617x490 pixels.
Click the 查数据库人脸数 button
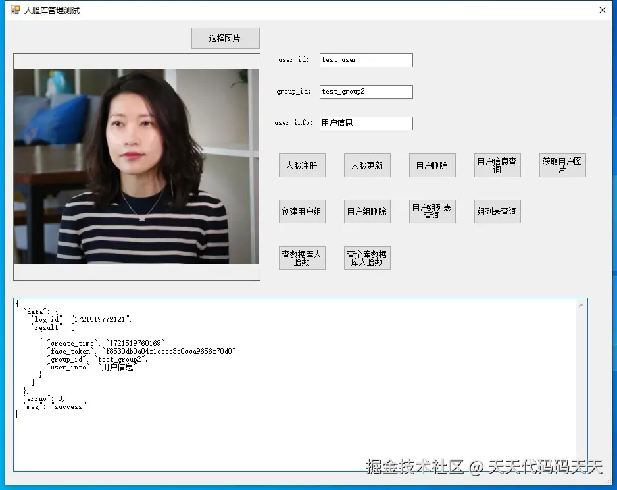point(302,257)
